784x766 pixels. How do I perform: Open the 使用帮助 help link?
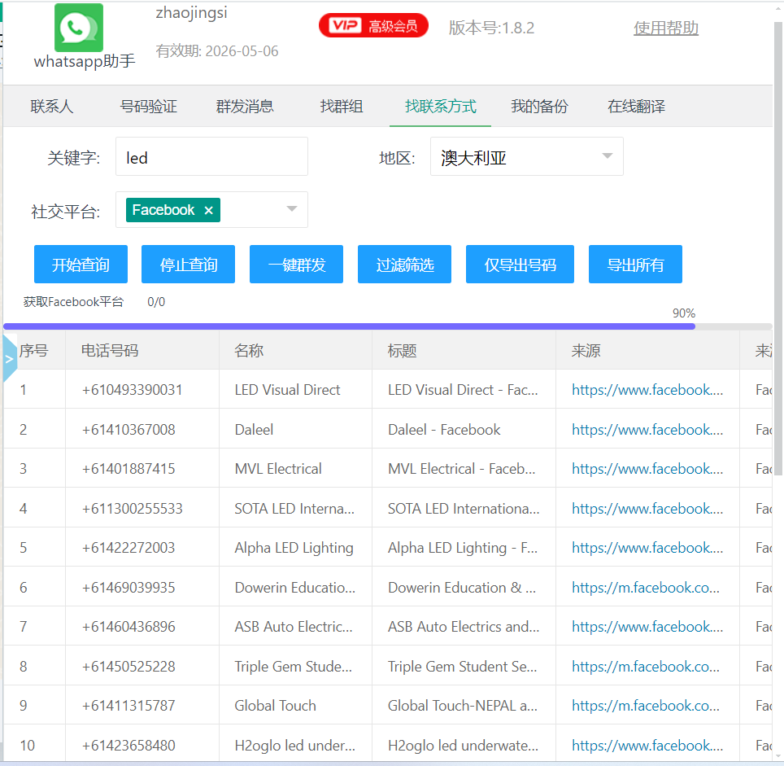tap(666, 28)
